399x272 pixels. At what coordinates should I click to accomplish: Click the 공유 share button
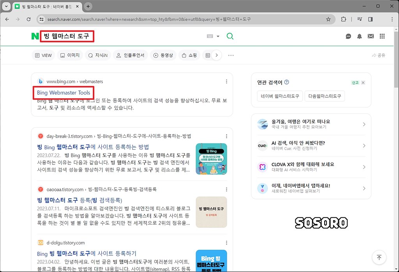(379, 55)
